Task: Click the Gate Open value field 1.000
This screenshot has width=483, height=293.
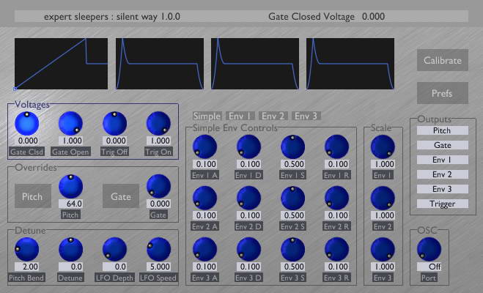Action: pos(70,141)
